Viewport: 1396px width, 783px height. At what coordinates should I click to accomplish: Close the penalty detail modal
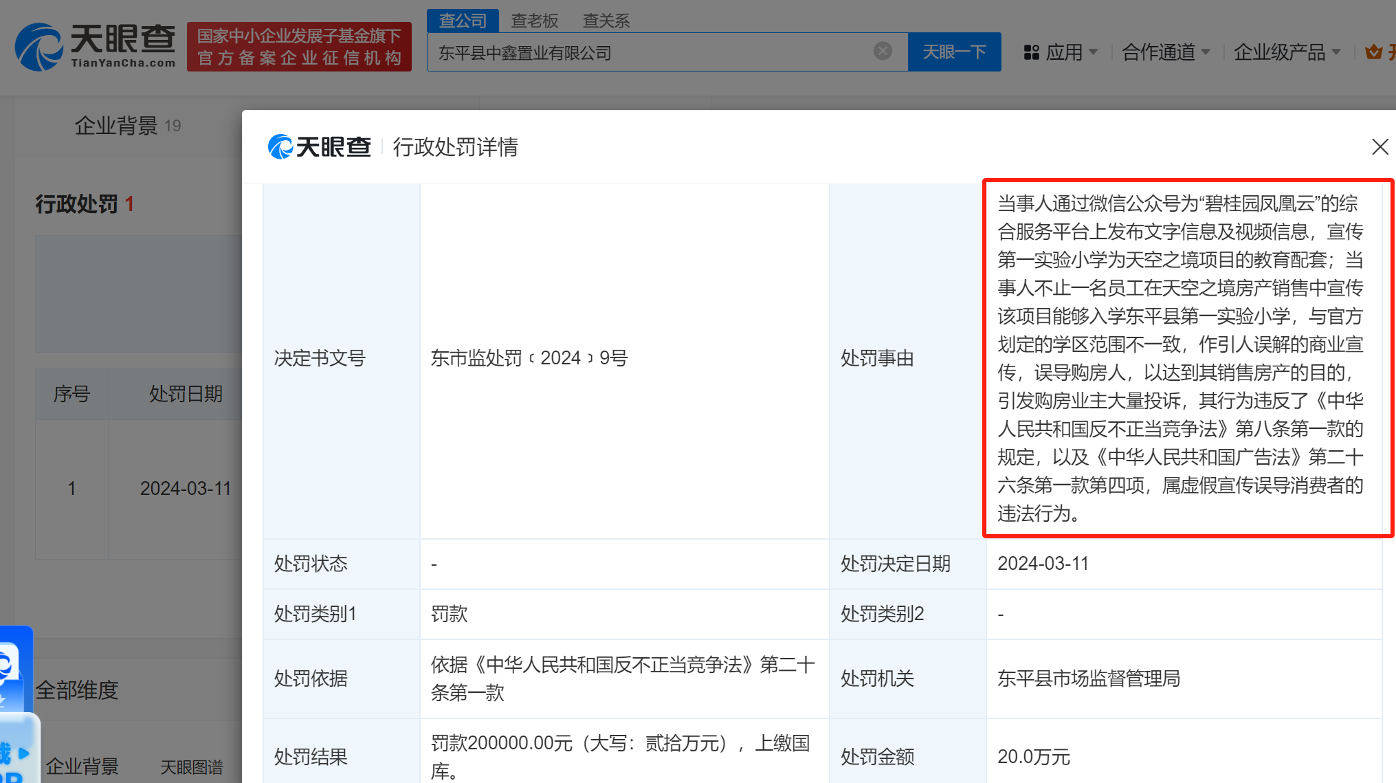[1380, 146]
